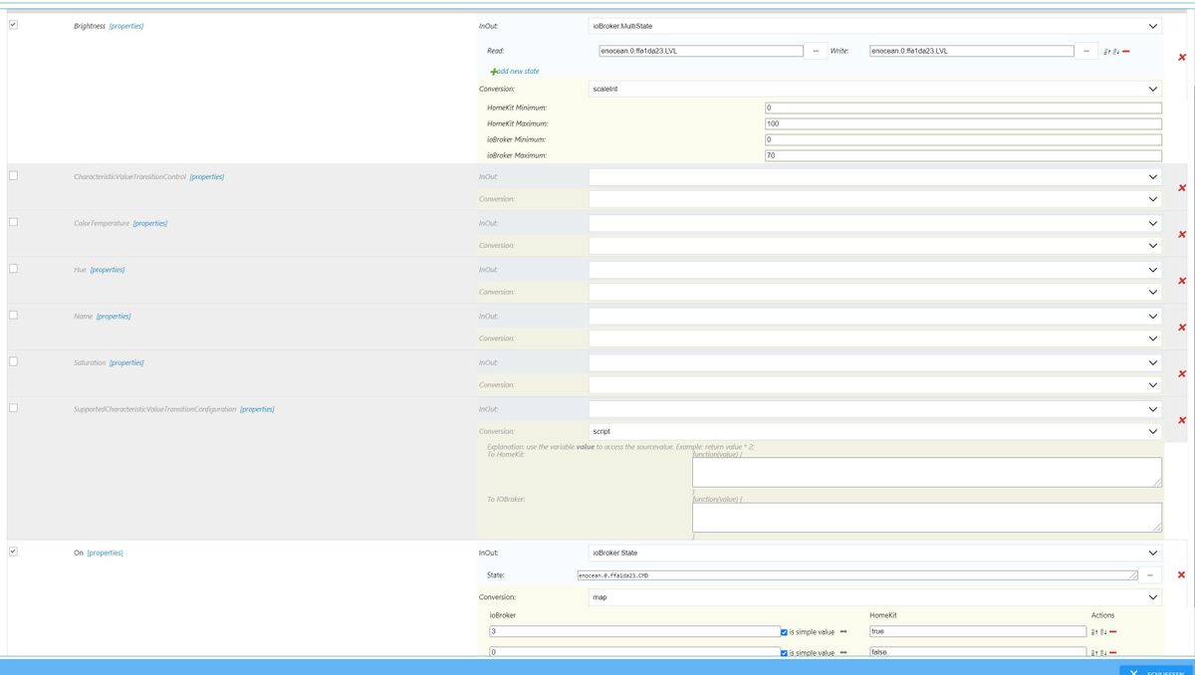Remove the map row with value 3
Screen dimensions: 1195x675
point(1112,631)
